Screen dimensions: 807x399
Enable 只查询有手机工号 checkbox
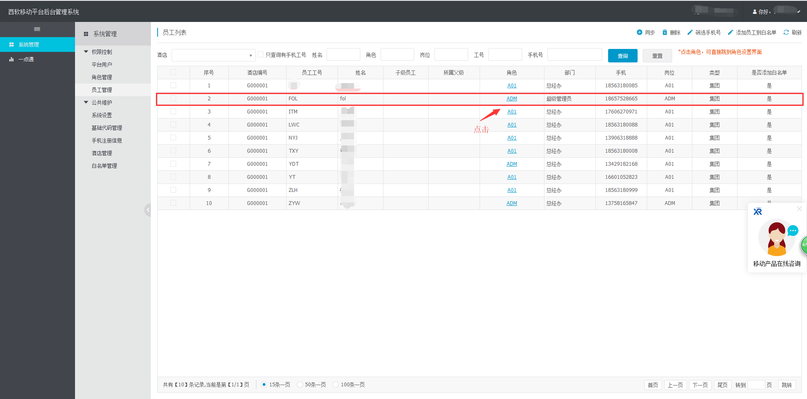pyautogui.click(x=260, y=54)
